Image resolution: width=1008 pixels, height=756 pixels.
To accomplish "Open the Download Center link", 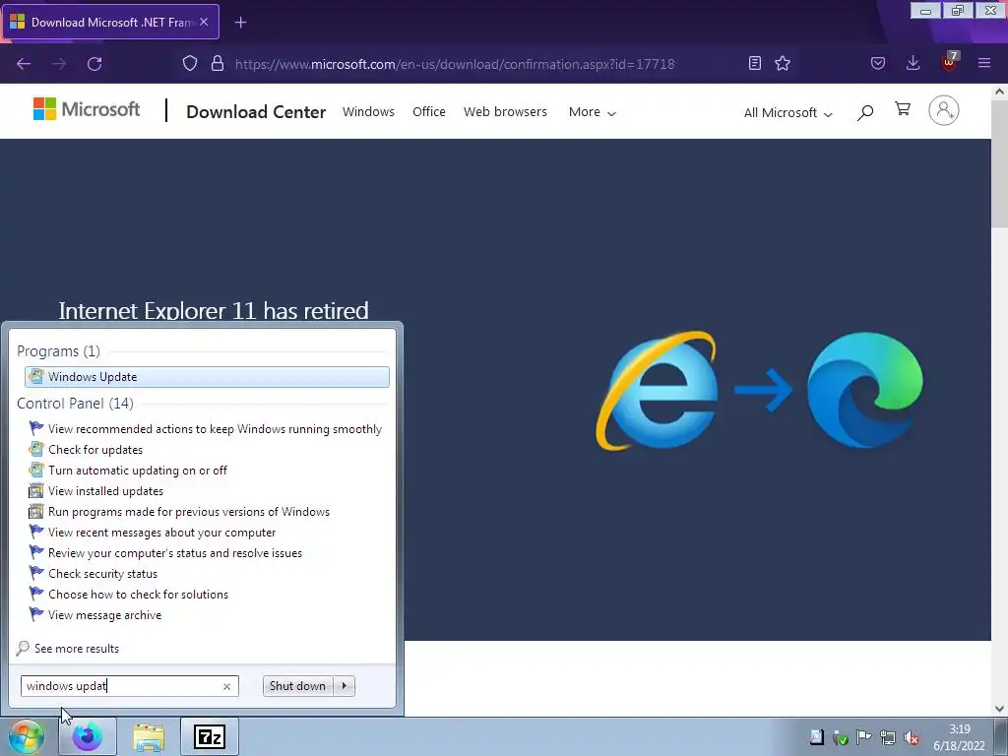I will tap(256, 112).
